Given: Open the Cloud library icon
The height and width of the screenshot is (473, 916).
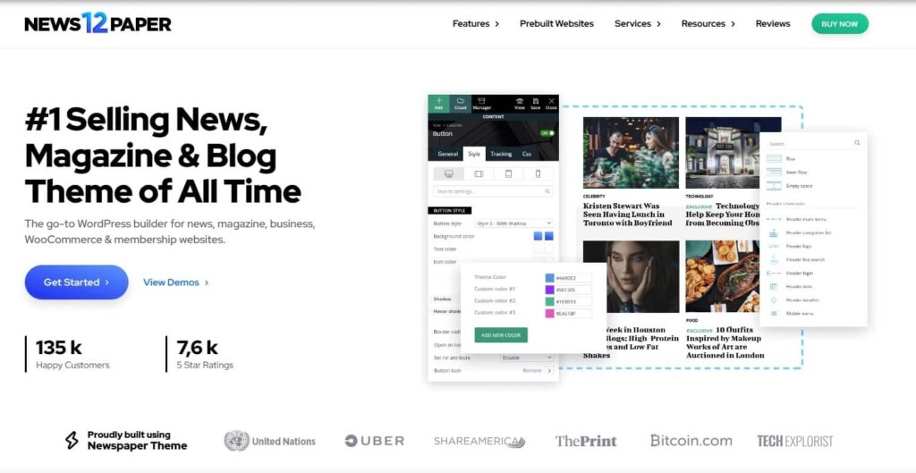Looking at the screenshot, I should pos(461,103).
